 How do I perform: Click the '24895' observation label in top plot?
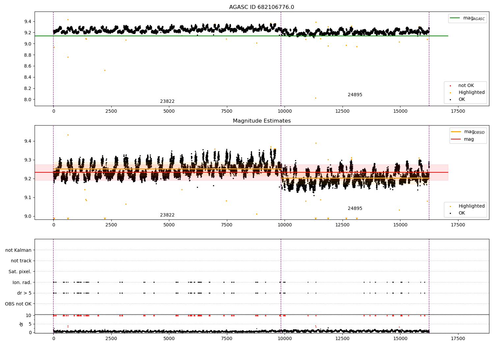(x=355, y=95)
